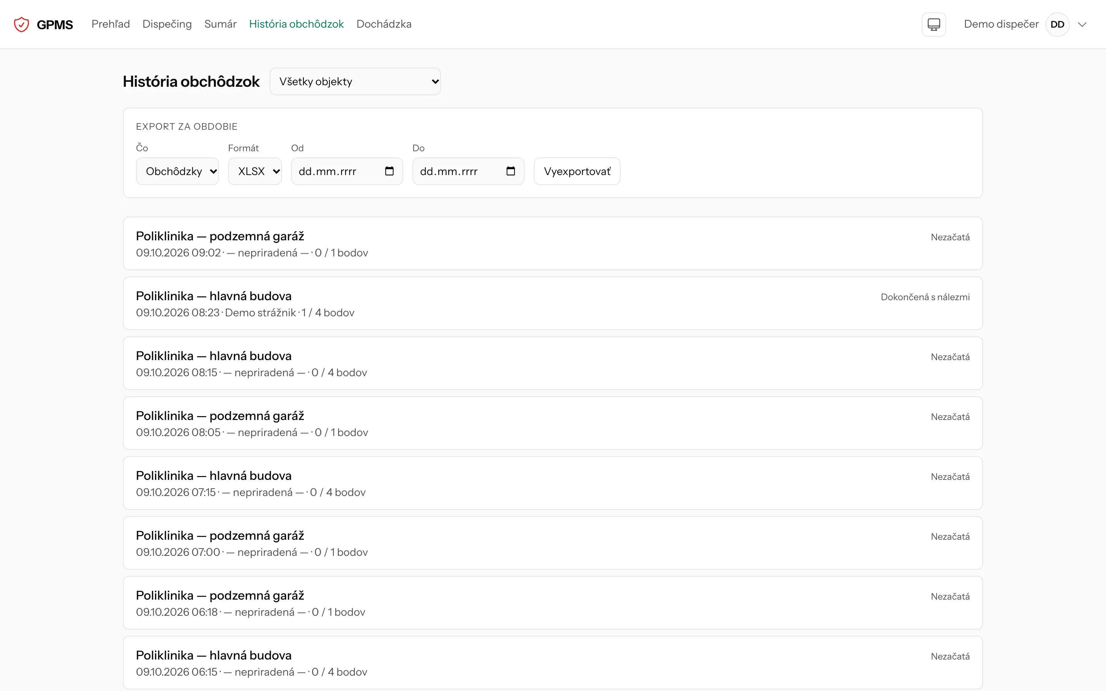Open calendar picker in Od date field
Viewport: 1106px width, 691px height.
pyautogui.click(x=389, y=171)
